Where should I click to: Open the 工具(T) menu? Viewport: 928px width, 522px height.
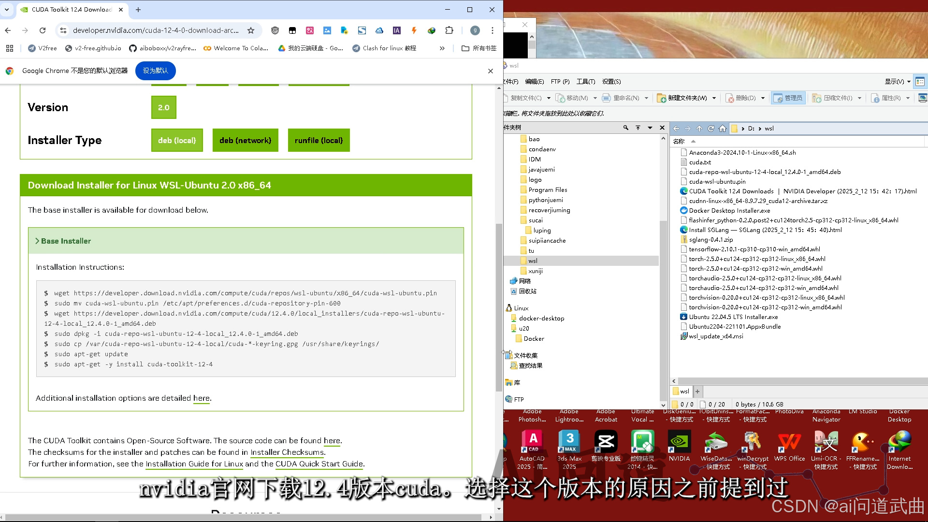coord(585,81)
